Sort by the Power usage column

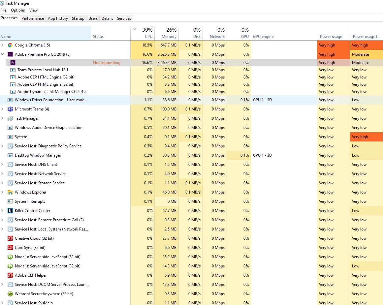(x=334, y=33)
